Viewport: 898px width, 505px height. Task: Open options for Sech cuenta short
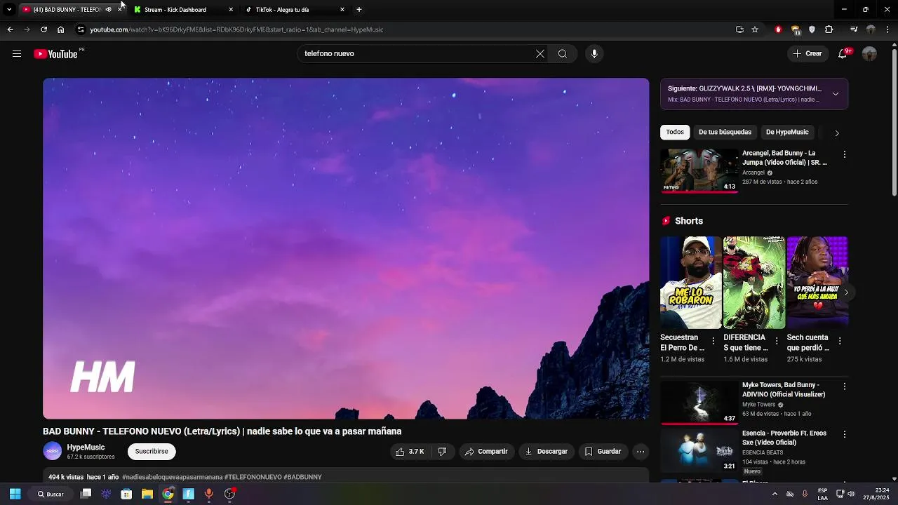pos(840,342)
